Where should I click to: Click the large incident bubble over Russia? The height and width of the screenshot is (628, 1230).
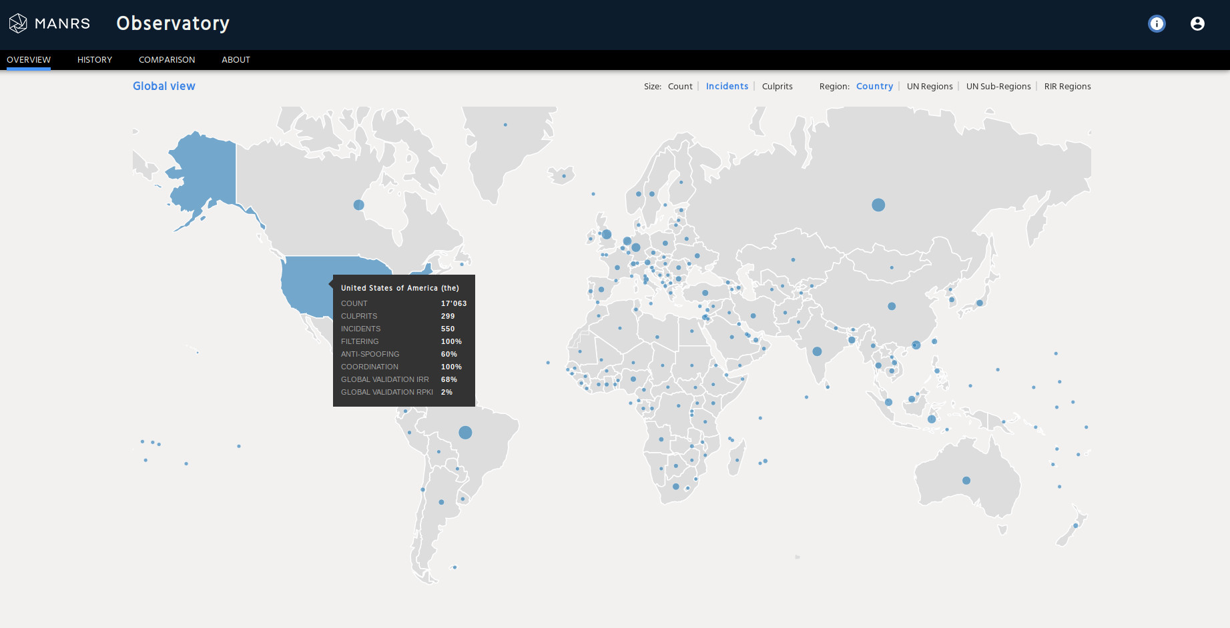(x=878, y=205)
